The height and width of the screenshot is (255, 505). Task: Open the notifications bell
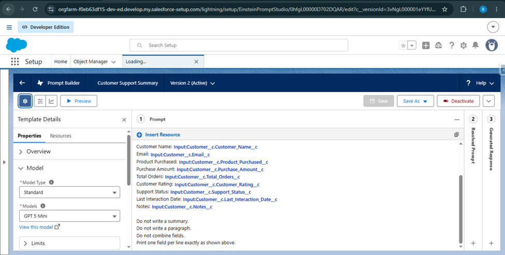[475, 46]
